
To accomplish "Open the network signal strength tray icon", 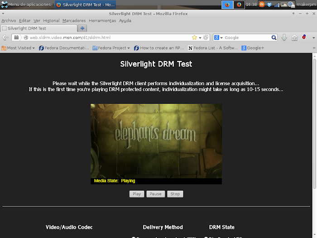I will [x=277, y=5].
